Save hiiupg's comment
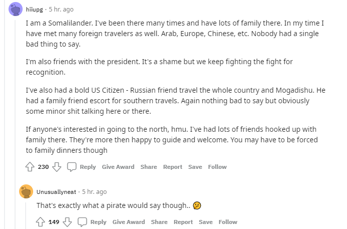Viewport: 347px width, 229px height. [195, 167]
